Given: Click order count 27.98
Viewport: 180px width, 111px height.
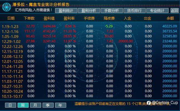Looking at the screenshot, I should pos(30,41).
